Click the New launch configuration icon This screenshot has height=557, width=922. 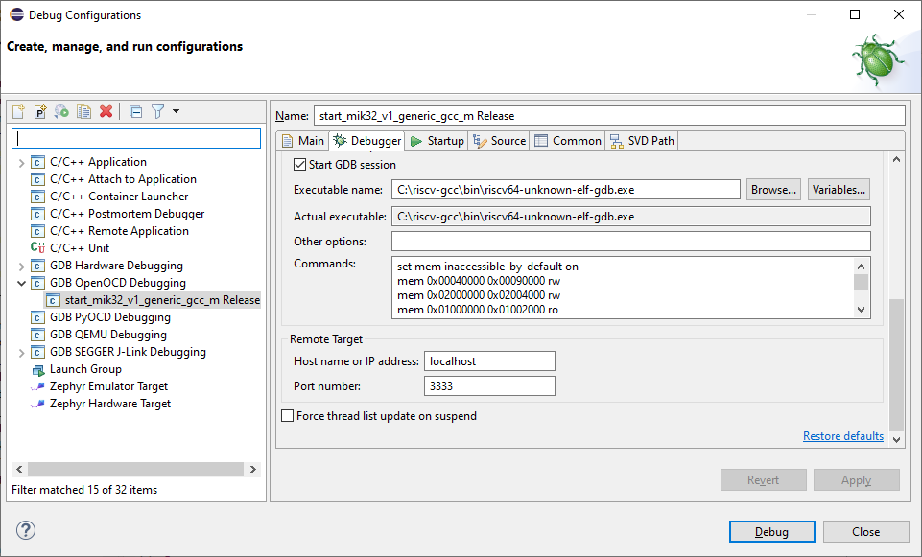19,112
